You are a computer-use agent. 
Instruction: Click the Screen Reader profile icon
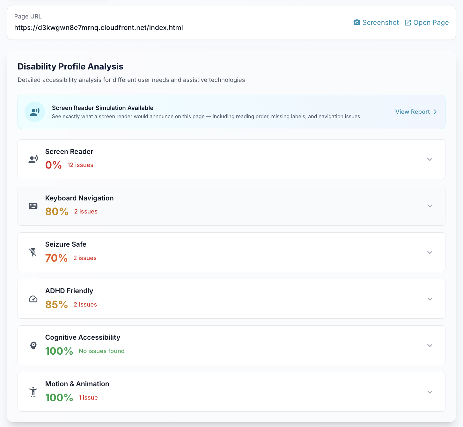click(x=33, y=159)
